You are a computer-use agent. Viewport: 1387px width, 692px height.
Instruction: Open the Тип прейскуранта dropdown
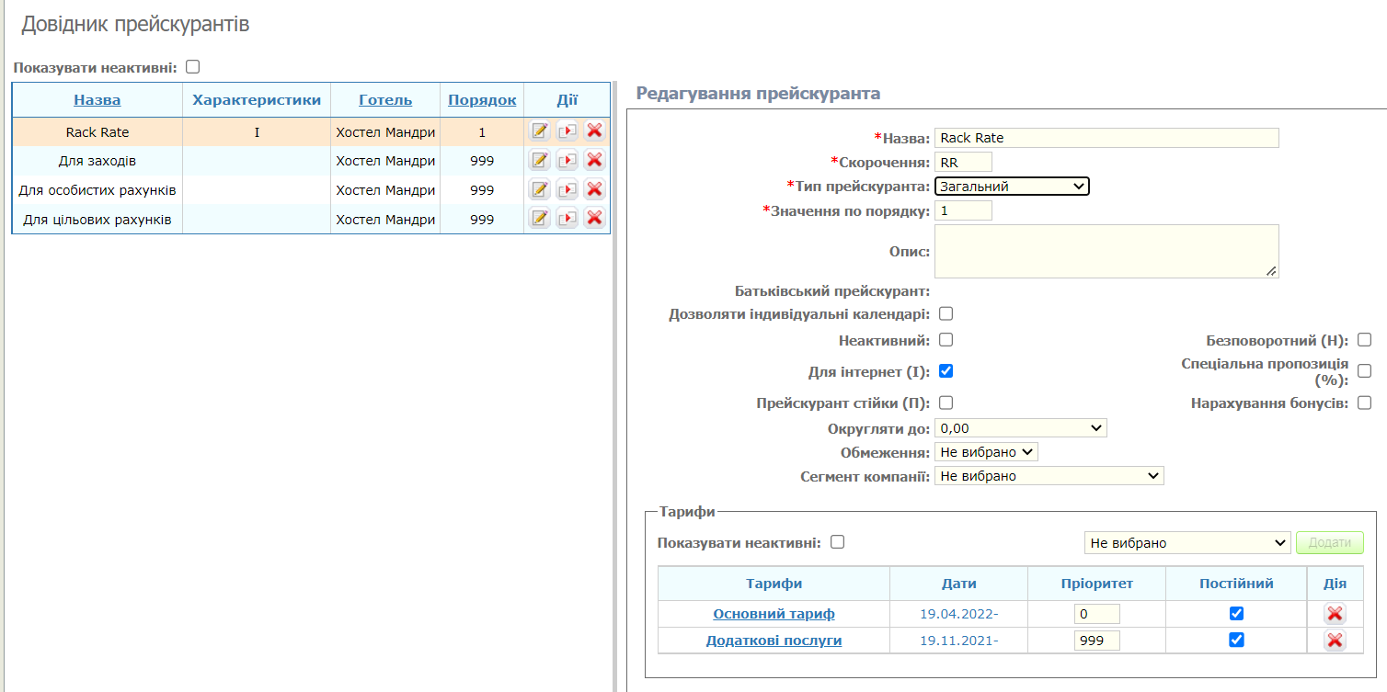pyautogui.click(x=1012, y=187)
